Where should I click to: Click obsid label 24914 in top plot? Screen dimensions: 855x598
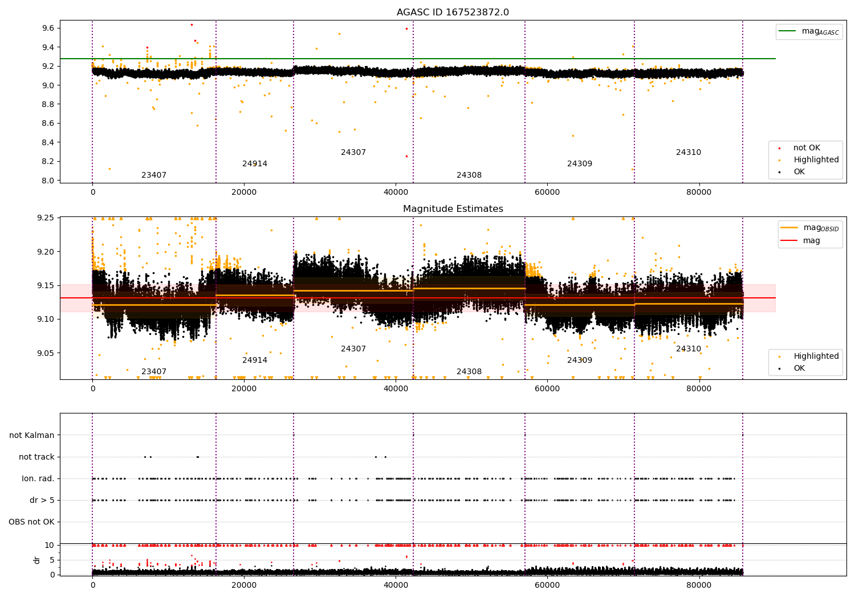255,164
